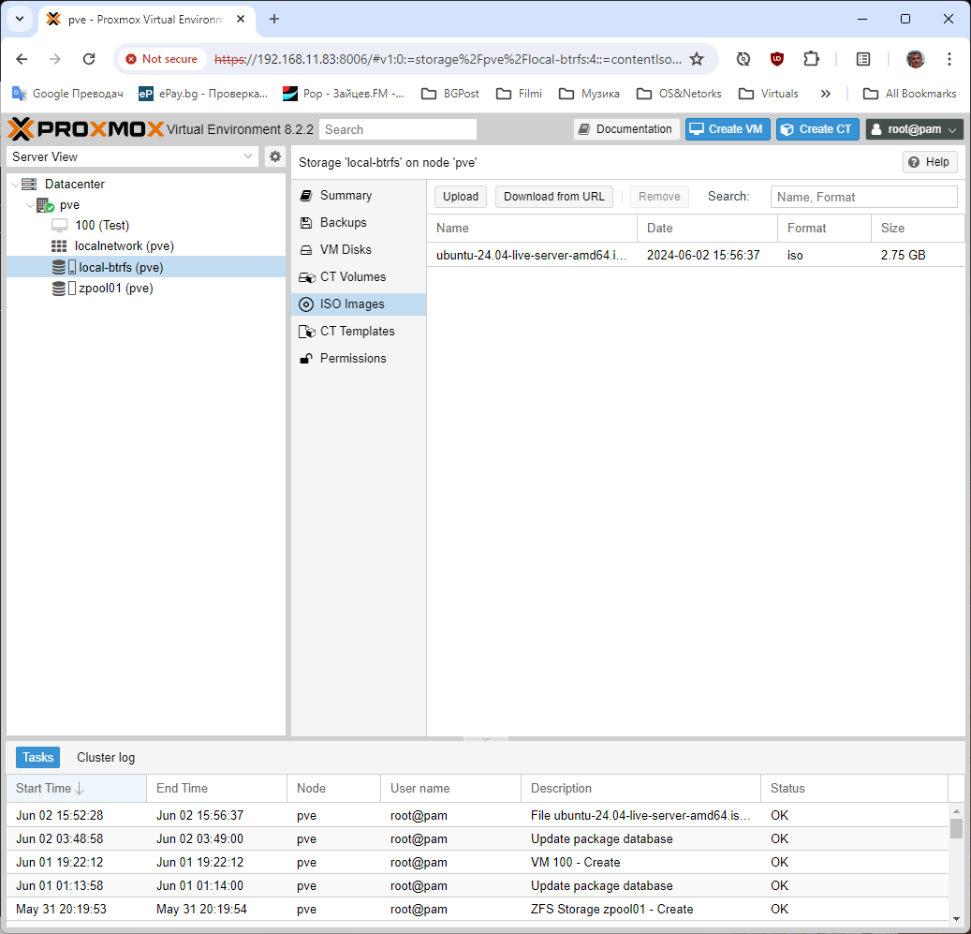Go back to the previous page
Image resolution: width=971 pixels, height=934 pixels.
click(x=22, y=59)
